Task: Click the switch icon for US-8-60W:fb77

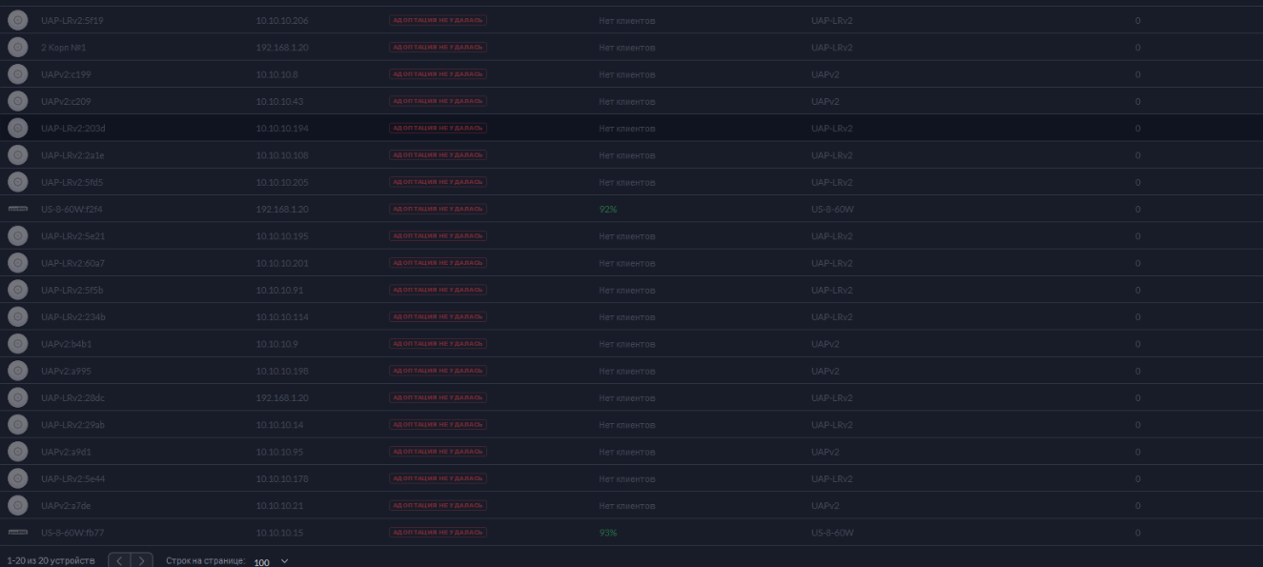Action: [17, 533]
